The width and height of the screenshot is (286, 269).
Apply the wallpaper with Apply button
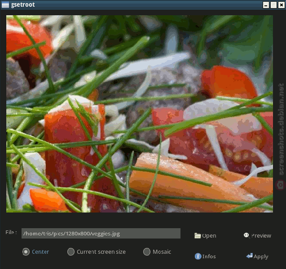[257, 256]
